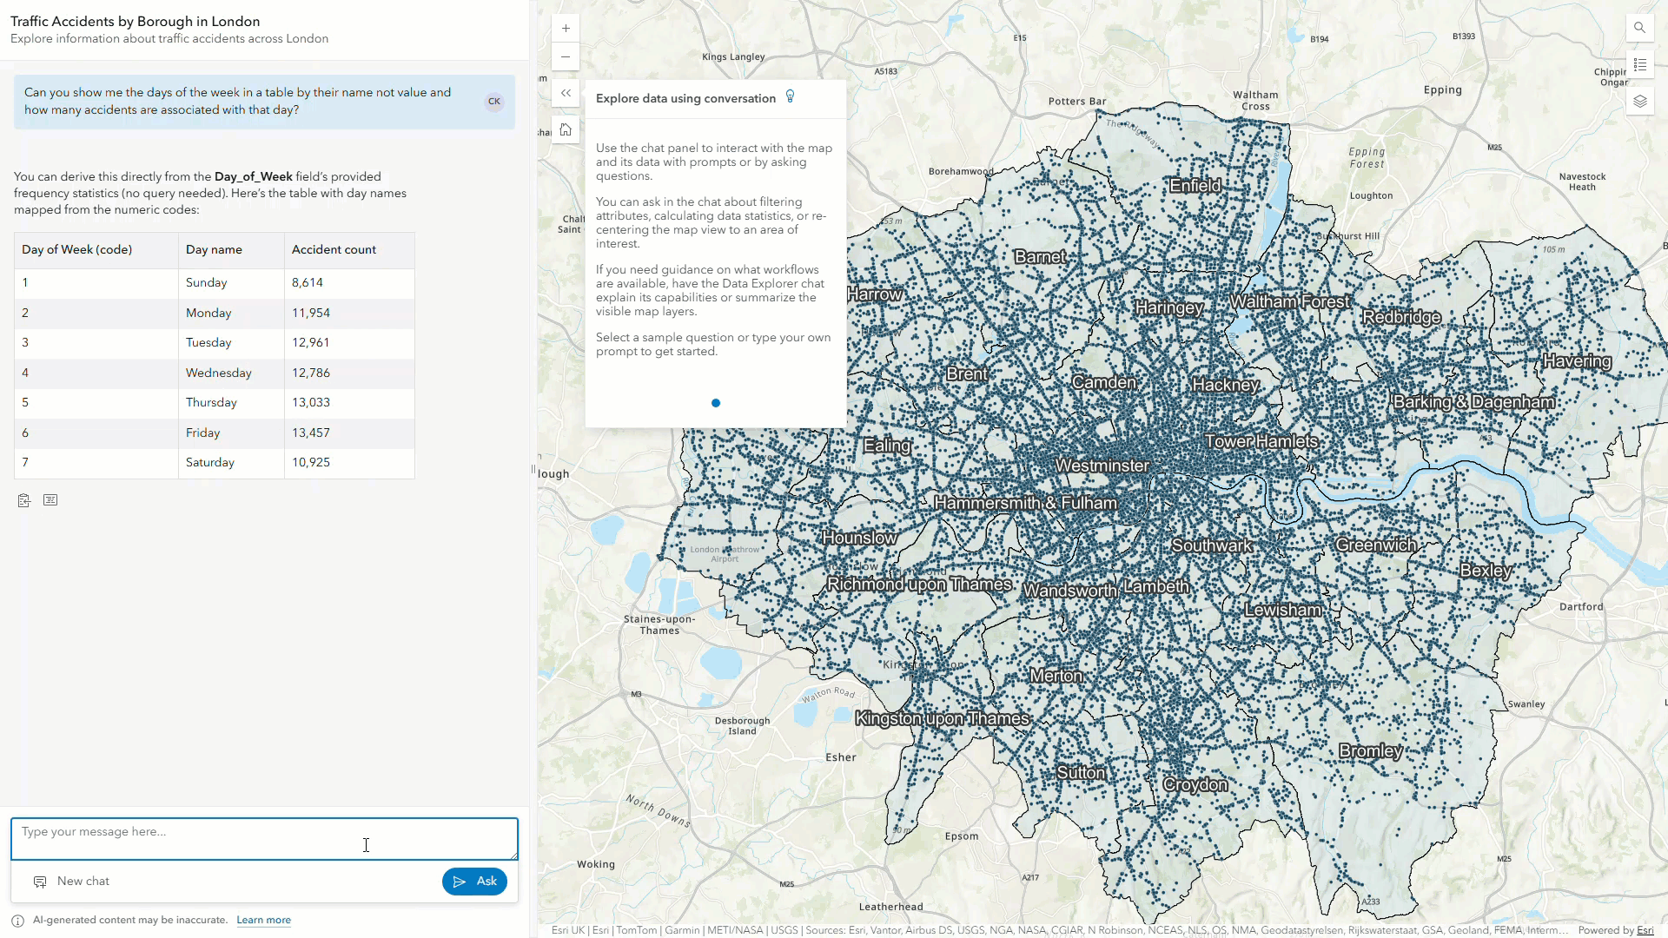This screenshot has width=1668, height=938.
Task: Open the Learn more link
Action: [x=263, y=921]
